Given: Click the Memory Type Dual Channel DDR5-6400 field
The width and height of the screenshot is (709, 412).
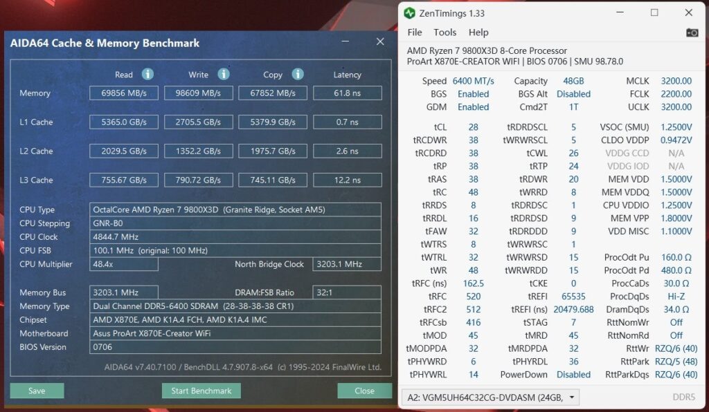Looking at the screenshot, I should coord(235,306).
